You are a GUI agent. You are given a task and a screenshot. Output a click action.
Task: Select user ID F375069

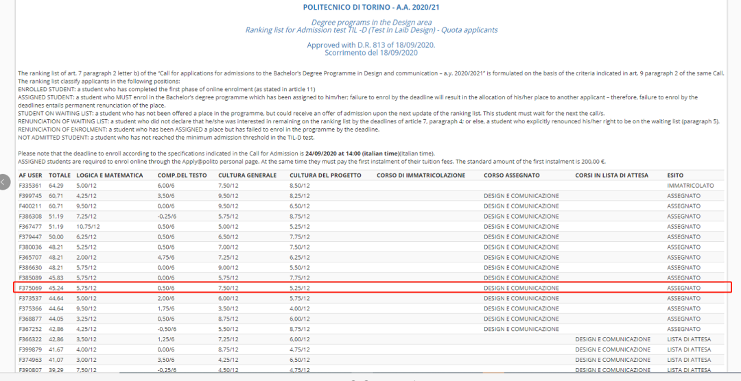[30, 288]
